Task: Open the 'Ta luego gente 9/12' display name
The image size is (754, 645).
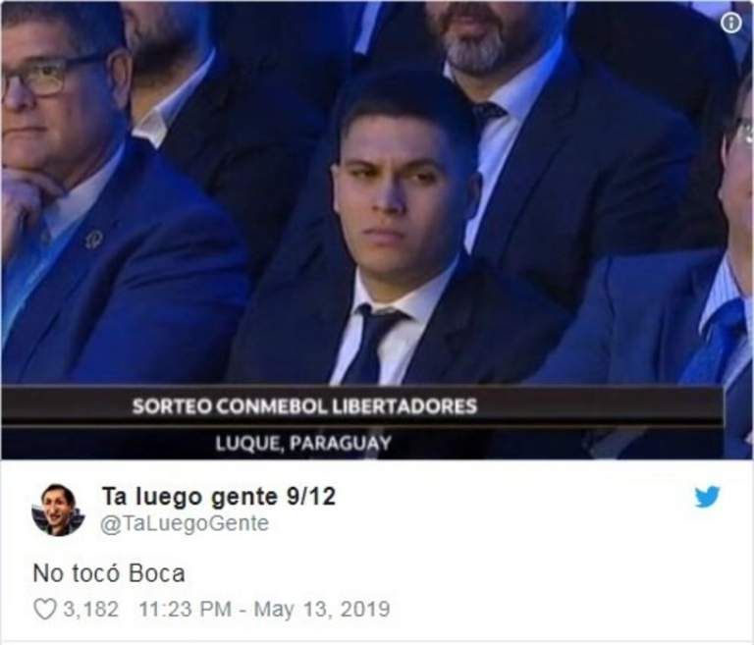Action: tap(219, 497)
